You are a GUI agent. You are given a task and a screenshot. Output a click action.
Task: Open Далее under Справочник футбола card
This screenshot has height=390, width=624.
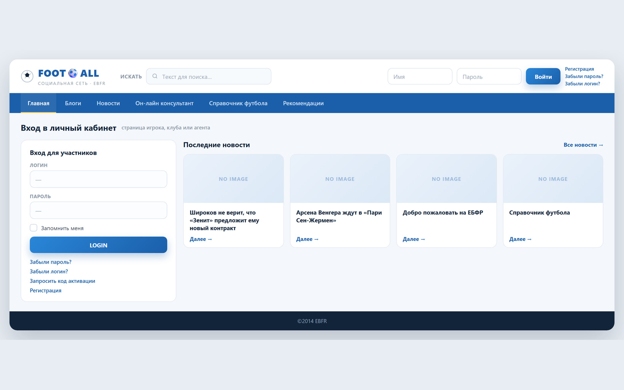pos(521,239)
